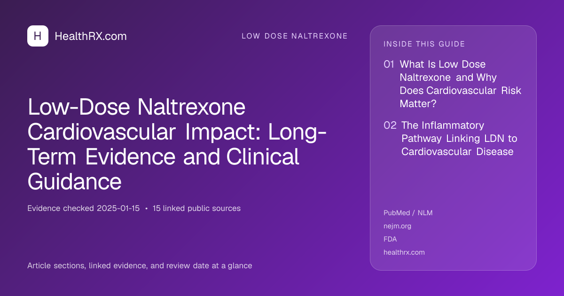Click the INSIDE THIS GUIDE heading
The height and width of the screenshot is (296, 564).
point(424,44)
